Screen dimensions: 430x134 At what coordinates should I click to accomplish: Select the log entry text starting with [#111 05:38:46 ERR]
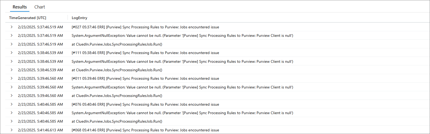click(145, 53)
